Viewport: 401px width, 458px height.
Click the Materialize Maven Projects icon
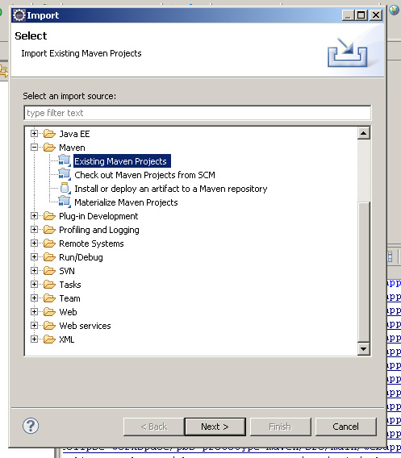[x=65, y=202]
